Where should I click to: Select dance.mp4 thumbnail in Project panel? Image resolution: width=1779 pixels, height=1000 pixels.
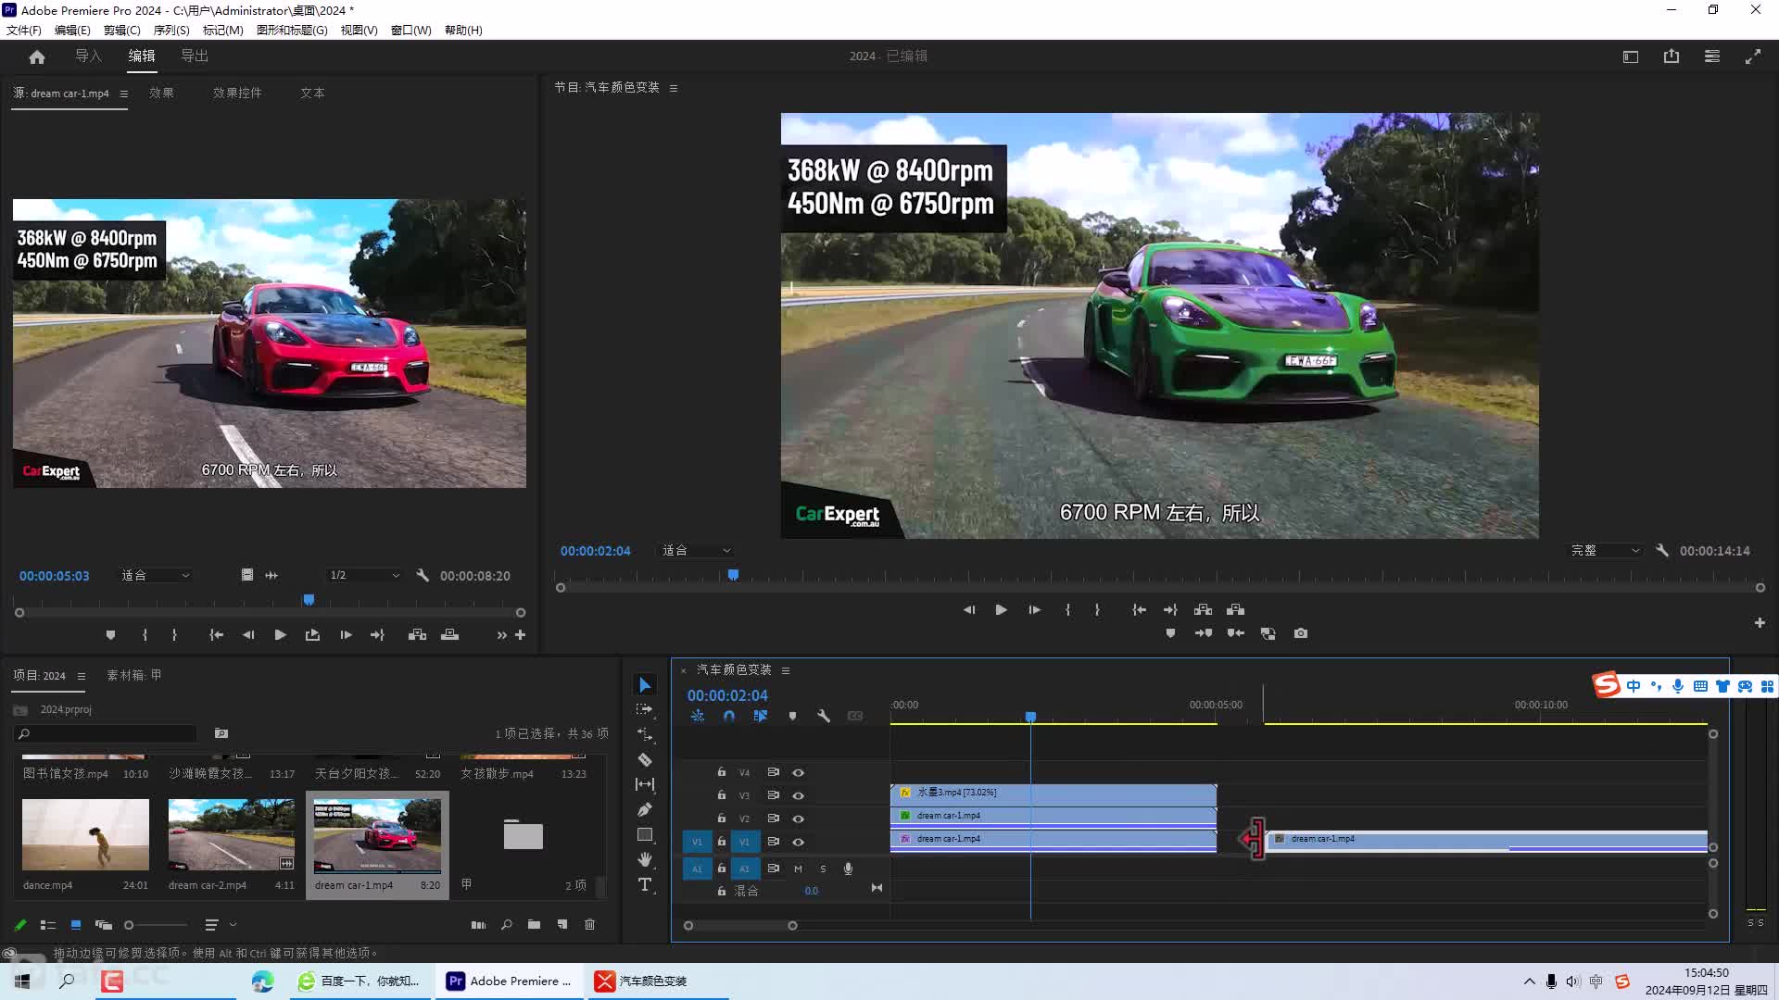tap(85, 834)
